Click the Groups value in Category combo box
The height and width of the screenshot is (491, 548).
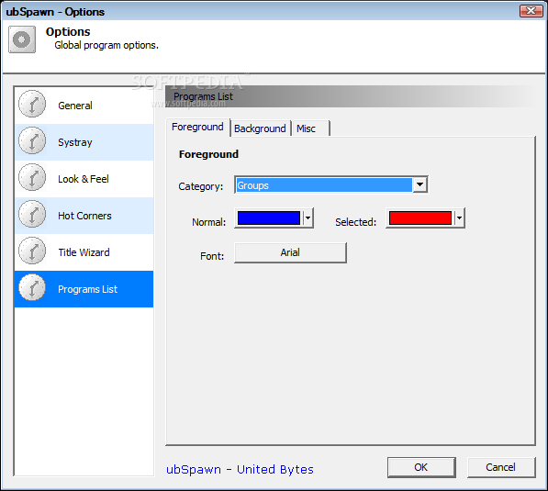point(324,185)
